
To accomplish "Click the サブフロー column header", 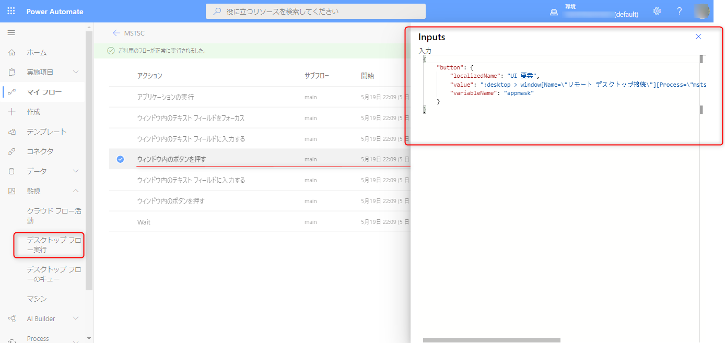I will point(317,76).
